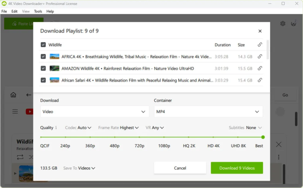The height and width of the screenshot is (188, 303).
Task: Click link icon for African Safari video
Action: point(260,80)
